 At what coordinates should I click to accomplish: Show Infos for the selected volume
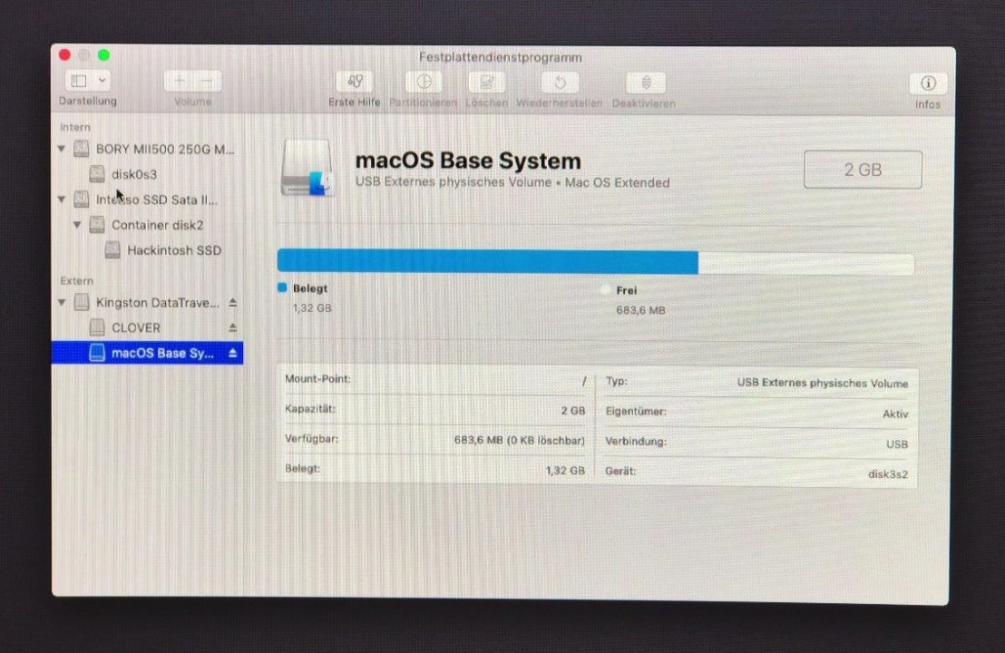coord(927,83)
